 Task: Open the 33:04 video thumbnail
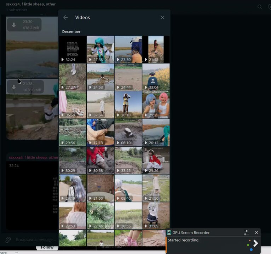click(x=156, y=77)
